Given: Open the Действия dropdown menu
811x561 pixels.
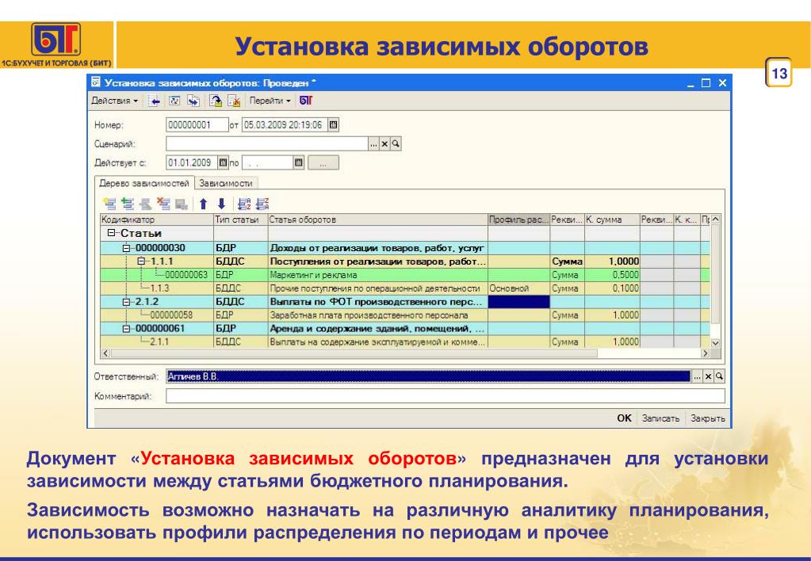Looking at the screenshot, I should [114, 101].
